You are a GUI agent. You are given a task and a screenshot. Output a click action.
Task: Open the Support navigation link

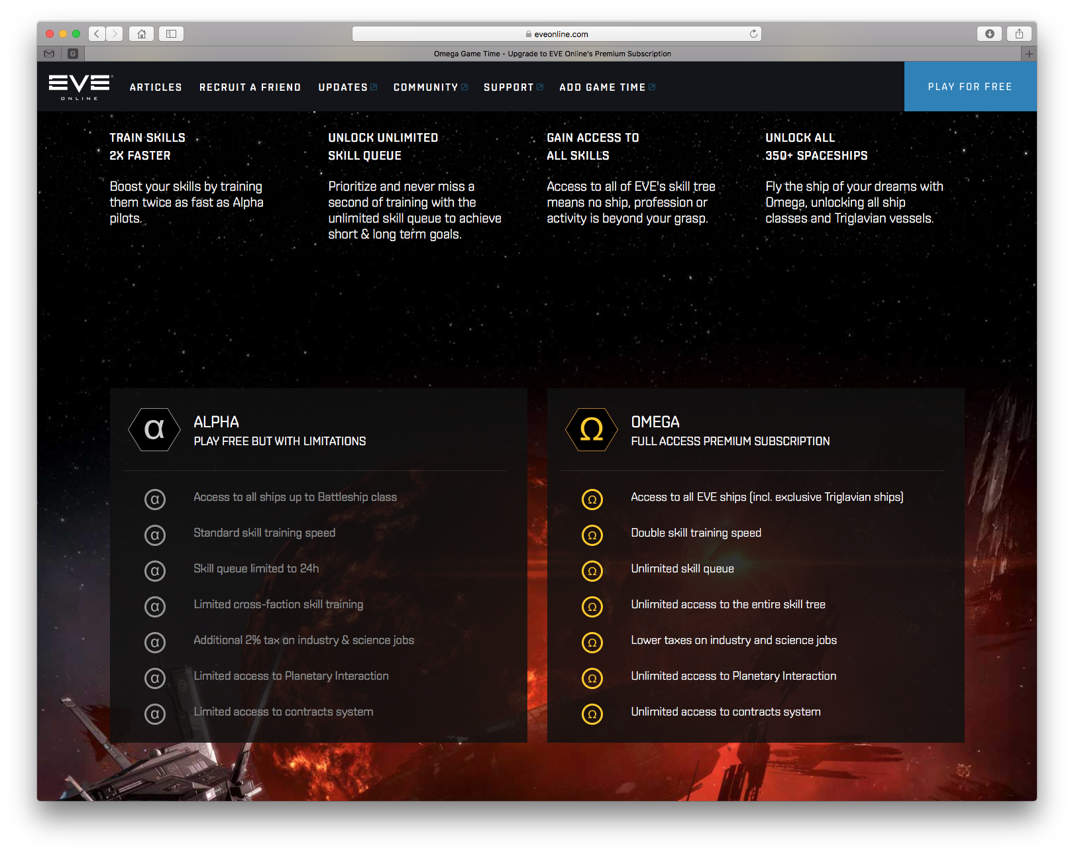[513, 87]
